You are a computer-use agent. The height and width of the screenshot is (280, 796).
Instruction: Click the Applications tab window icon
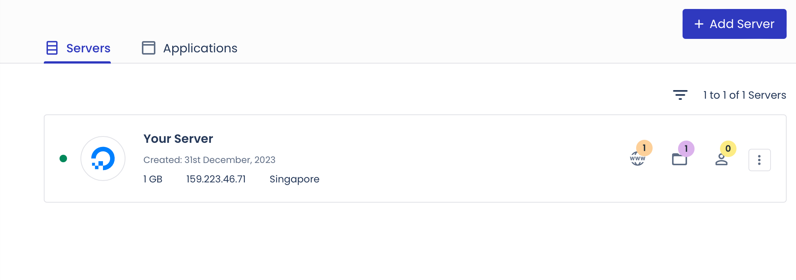pos(149,48)
